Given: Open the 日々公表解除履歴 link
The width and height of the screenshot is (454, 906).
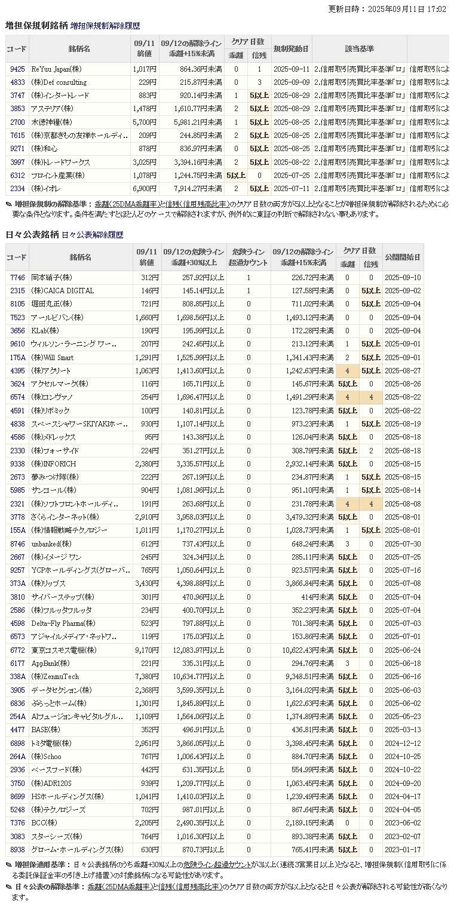Looking at the screenshot, I should (93, 235).
